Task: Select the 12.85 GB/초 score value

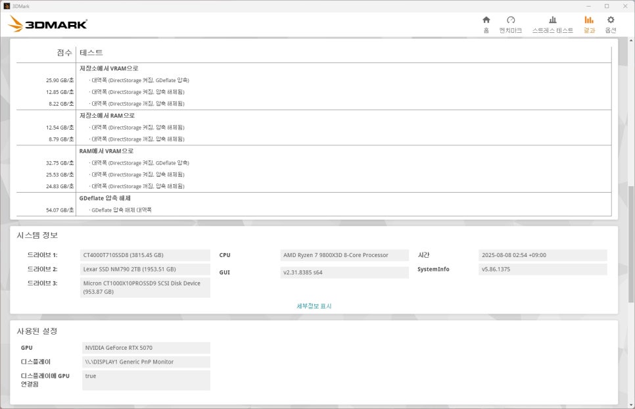Action: 60,92
